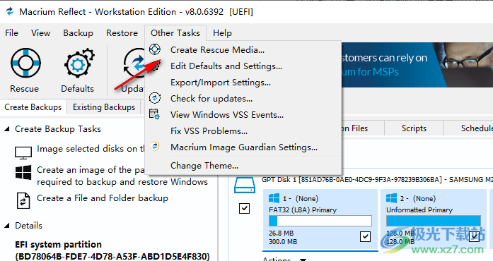
Task: Click the Create Rescue Media lifebuoy icon
Action: click(155, 49)
